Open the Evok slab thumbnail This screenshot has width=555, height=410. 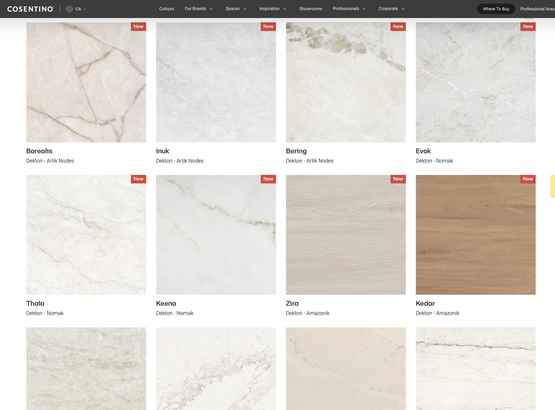click(x=476, y=82)
